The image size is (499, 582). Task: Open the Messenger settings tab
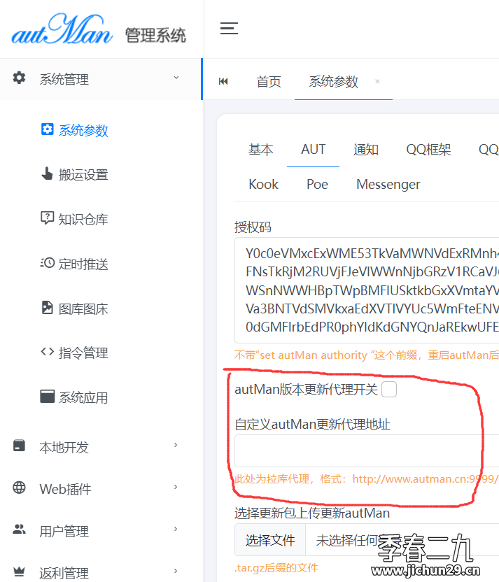[388, 185]
